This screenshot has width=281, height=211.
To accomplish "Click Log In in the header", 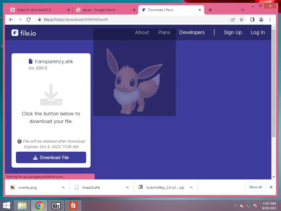I will click(258, 32).
